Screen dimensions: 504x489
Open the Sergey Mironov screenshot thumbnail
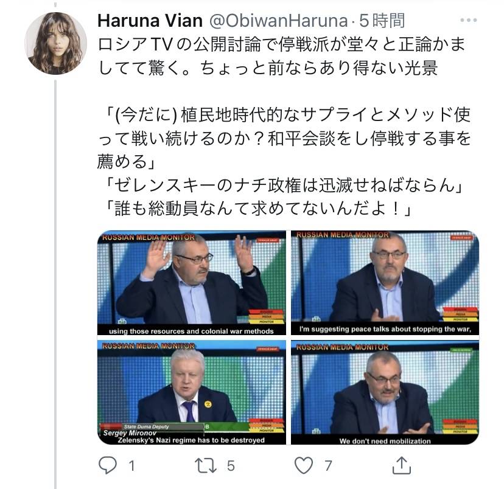coord(192,392)
